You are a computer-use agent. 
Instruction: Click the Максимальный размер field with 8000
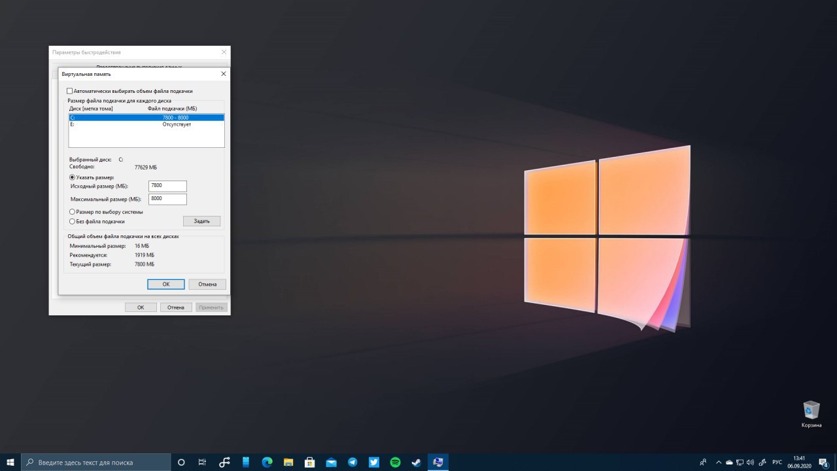point(168,199)
